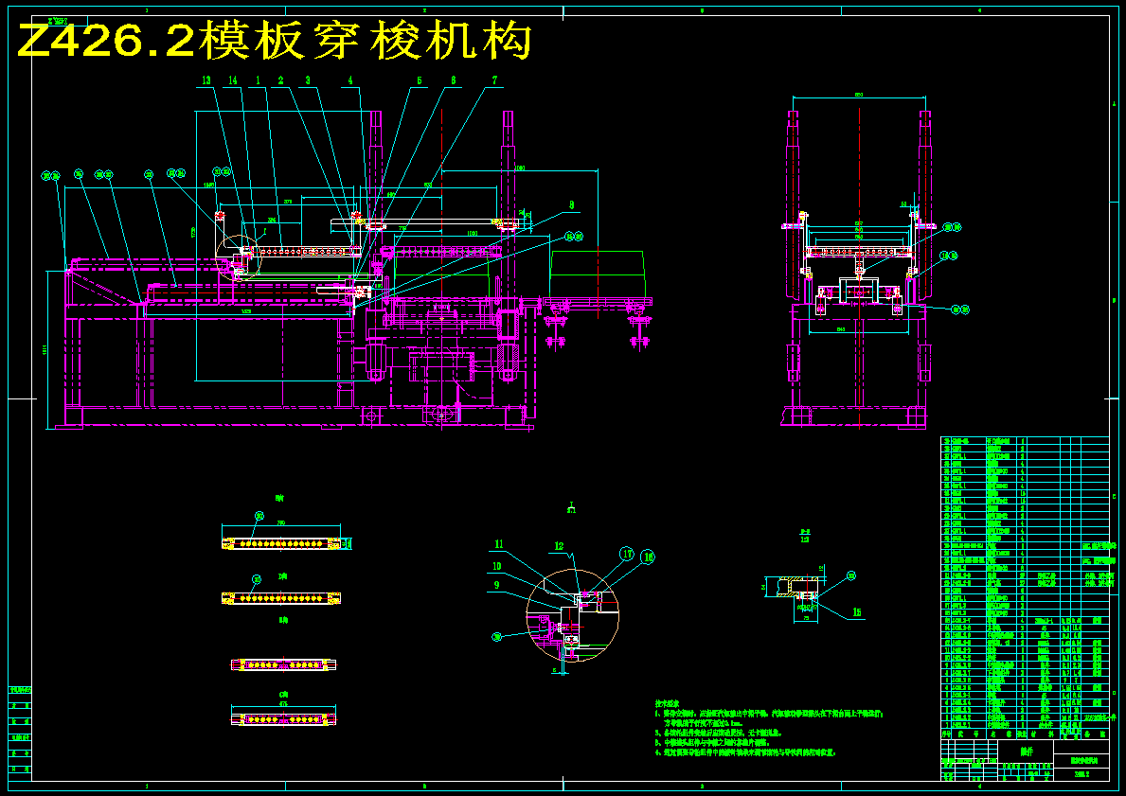The width and height of the screenshot is (1126, 796).
Task: Pick part callout number 13
Action: tap(206, 81)
